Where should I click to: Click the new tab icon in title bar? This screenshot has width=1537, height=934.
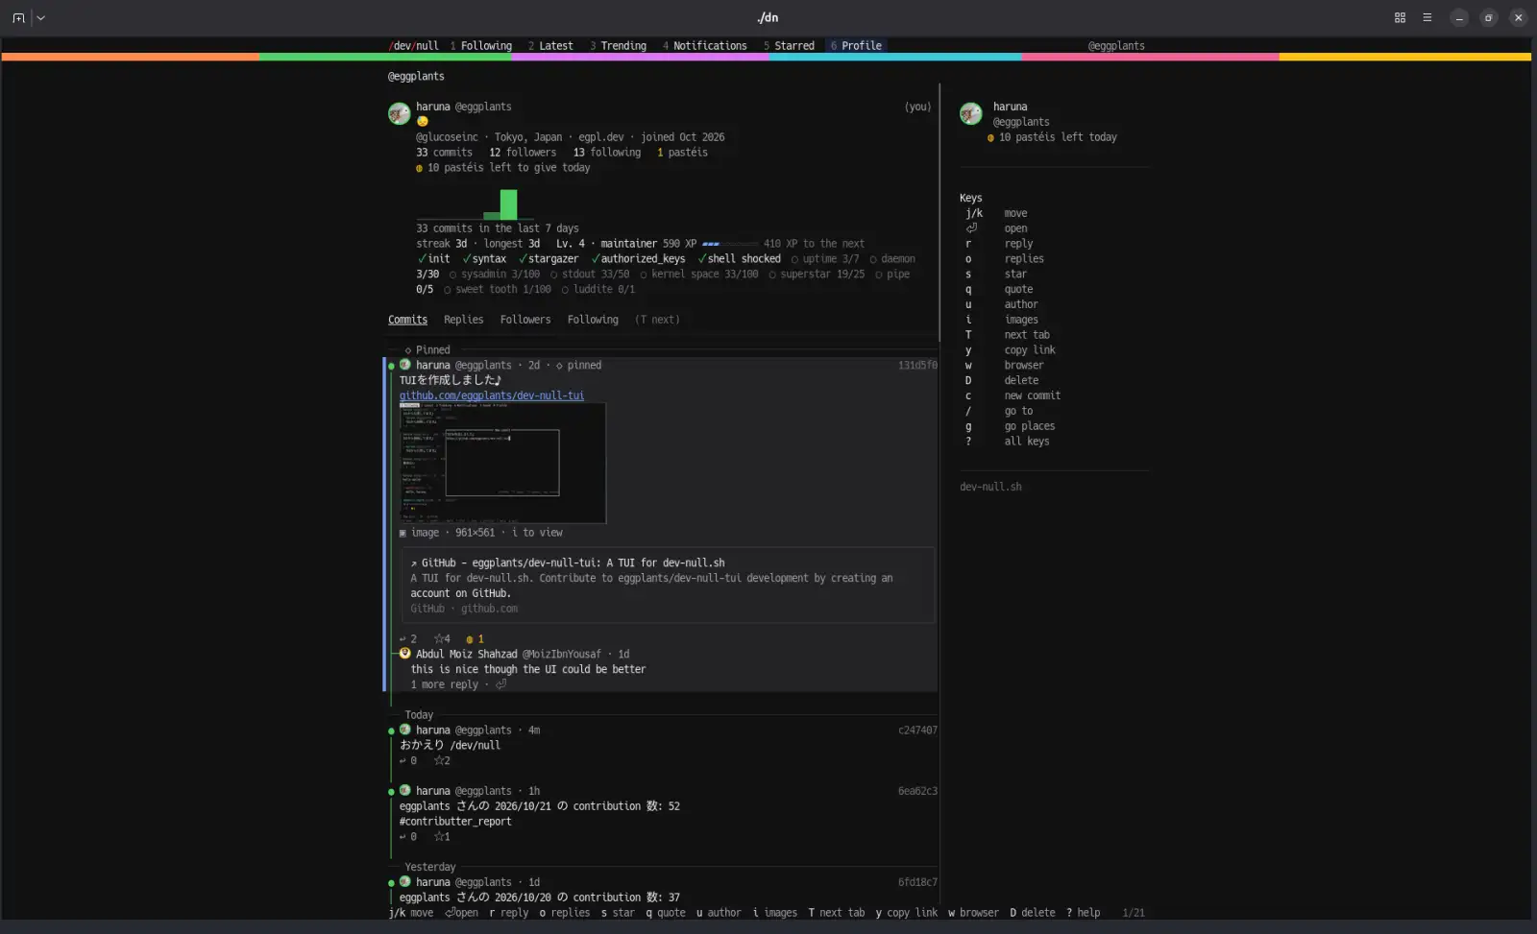(x=18, y=17)
